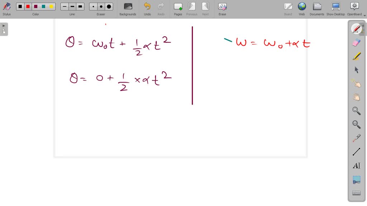
Task: Open the Text tool to type on the board
Action: pos(356,166)
